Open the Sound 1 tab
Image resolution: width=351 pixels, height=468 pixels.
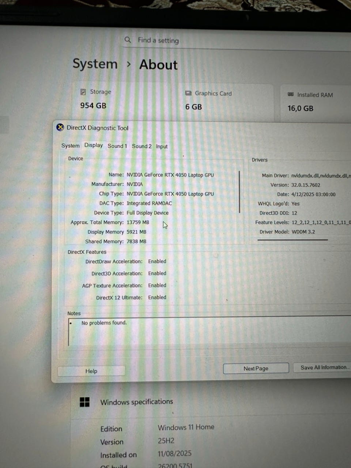pos(117,146)
